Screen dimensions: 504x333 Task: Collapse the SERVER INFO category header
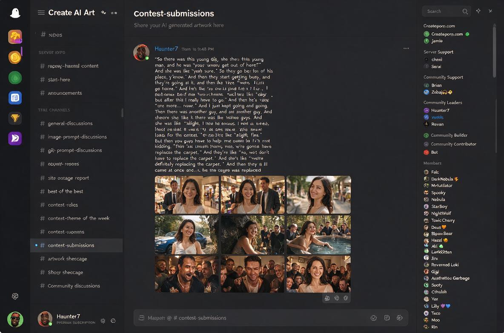tap(52, 52)
